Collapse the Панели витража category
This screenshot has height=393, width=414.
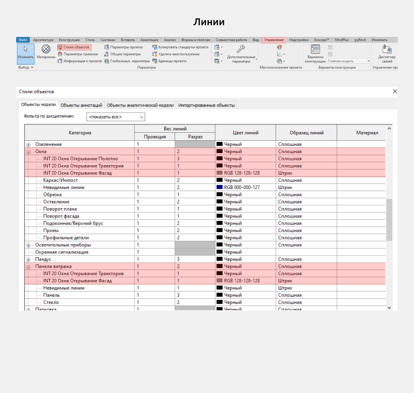[28, 267]
